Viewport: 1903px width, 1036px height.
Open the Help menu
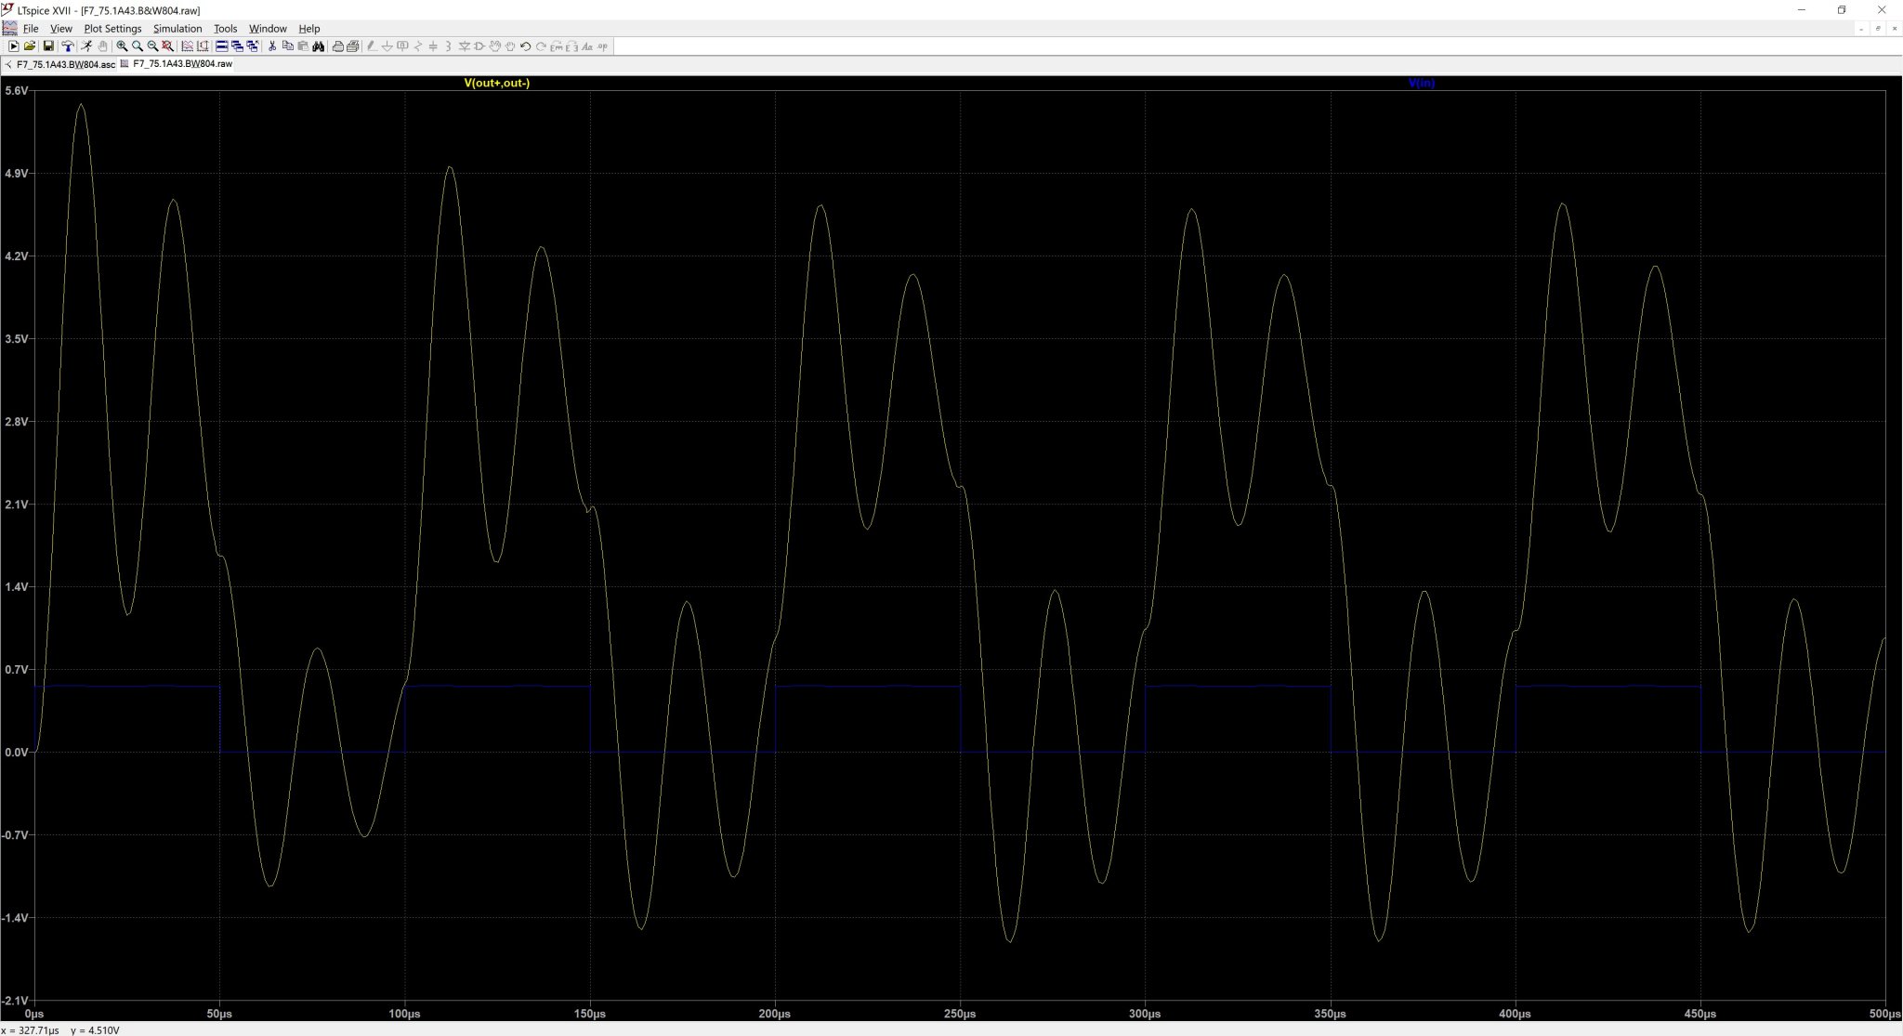(x=309, y=29)
